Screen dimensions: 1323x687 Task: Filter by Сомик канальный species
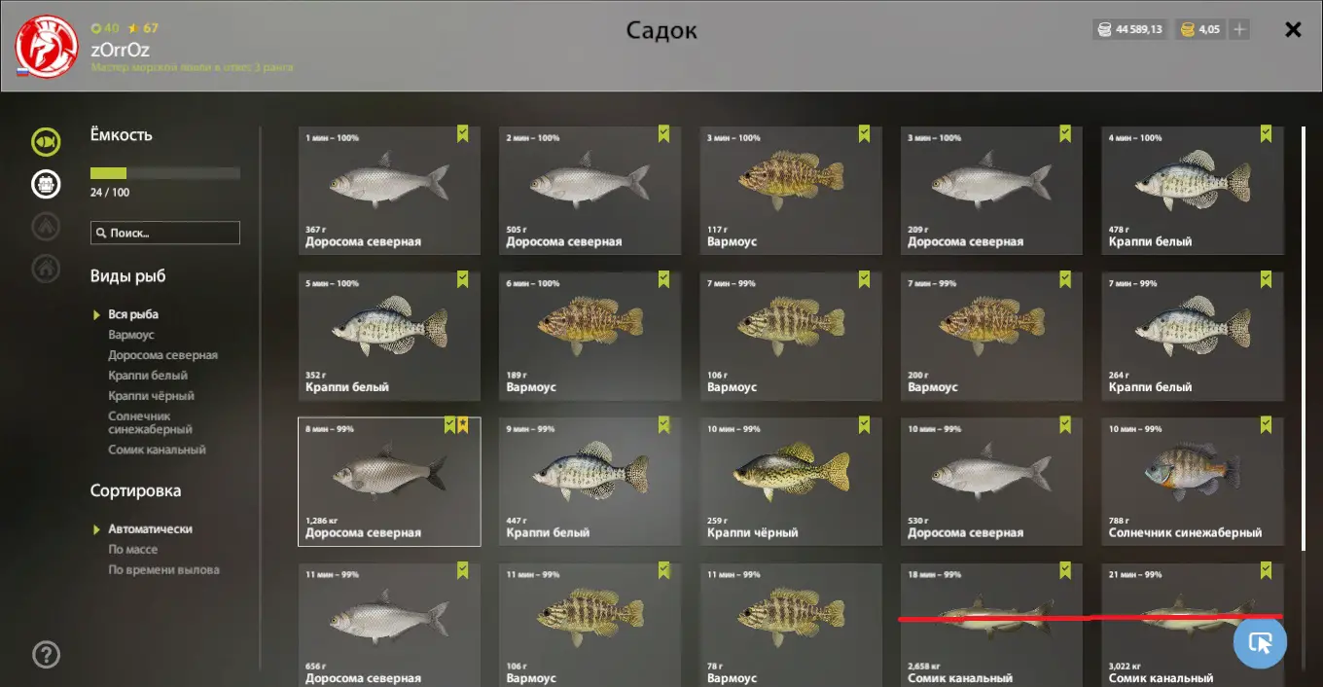pos(157,451)
